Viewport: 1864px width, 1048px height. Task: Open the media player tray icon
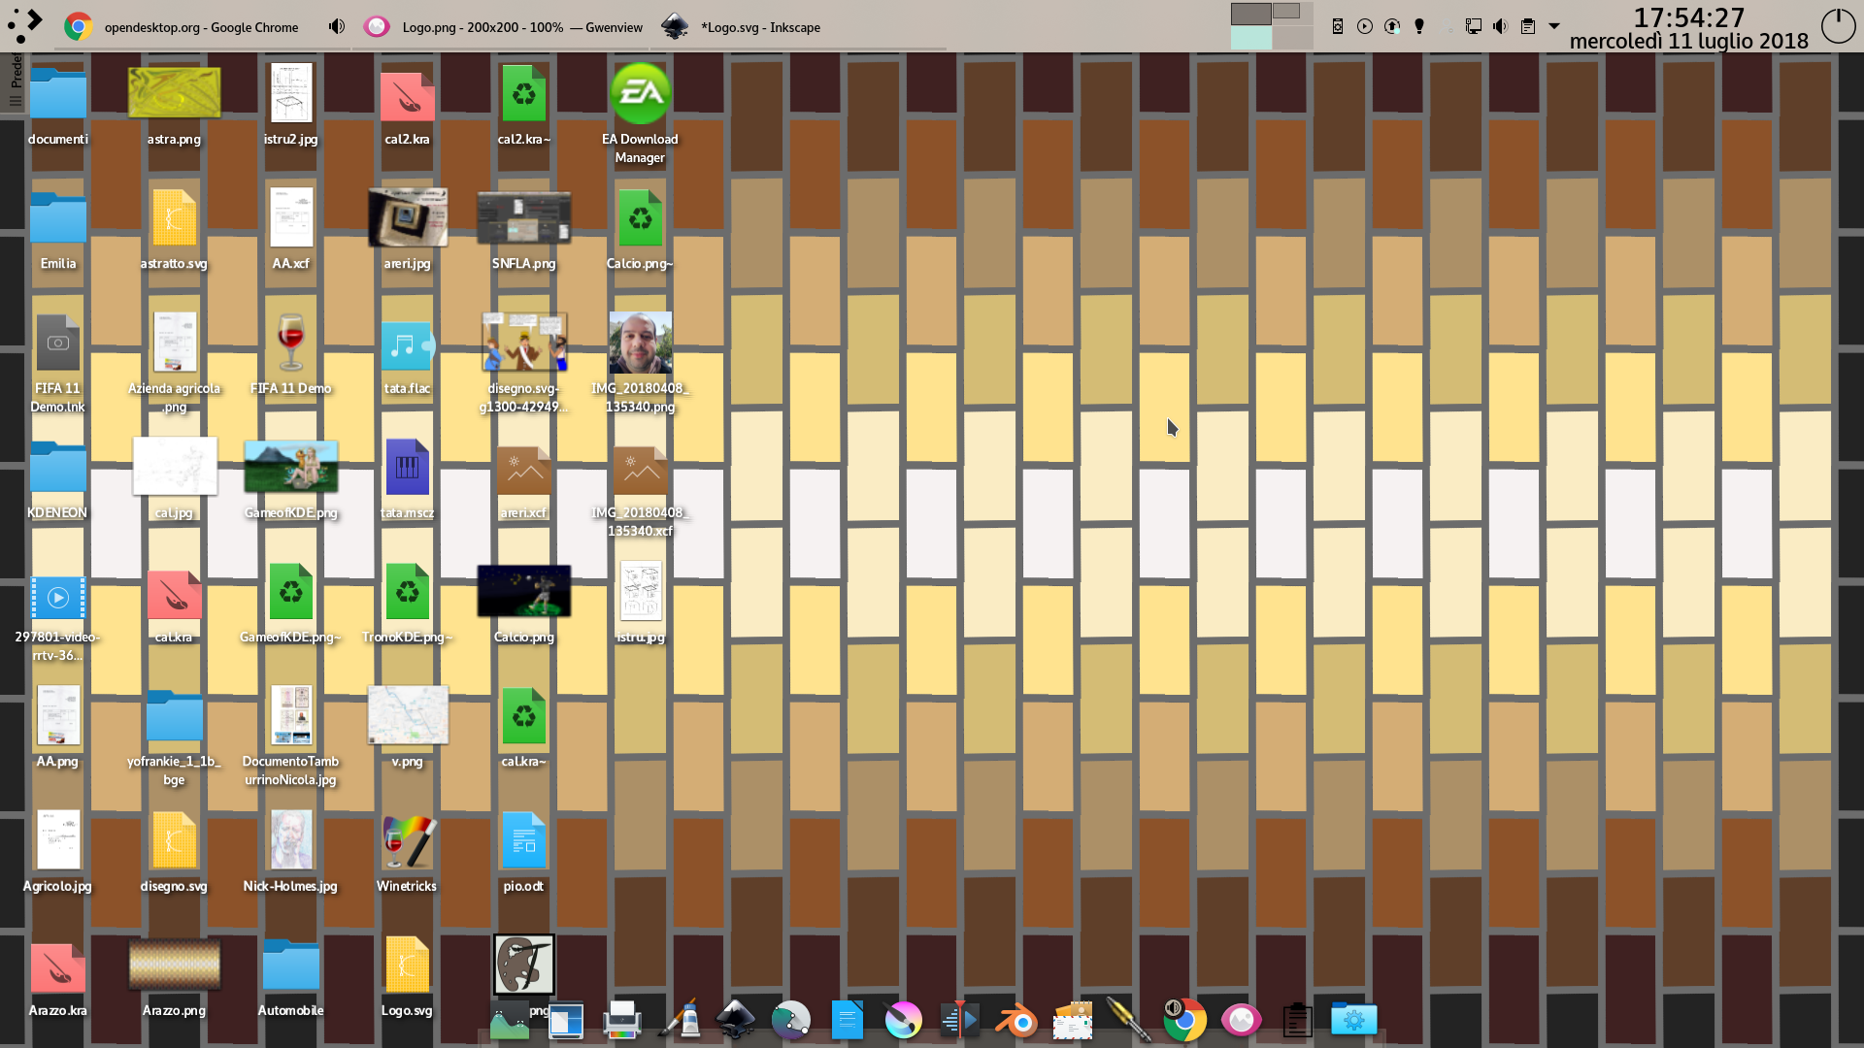pos(1365,26)
